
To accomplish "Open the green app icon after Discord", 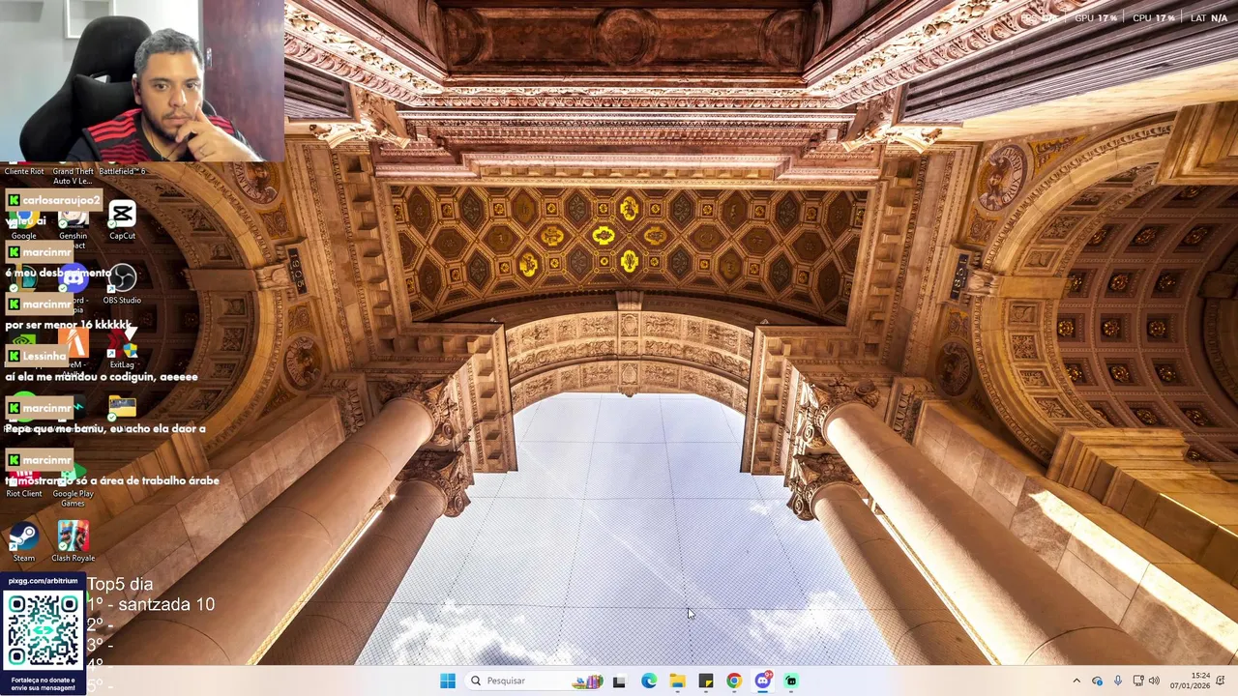I will coord(791,681).
